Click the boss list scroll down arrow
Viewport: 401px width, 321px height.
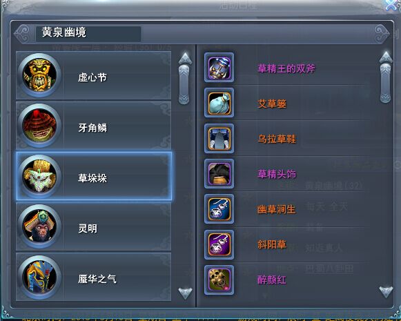(x=185, y=293)
